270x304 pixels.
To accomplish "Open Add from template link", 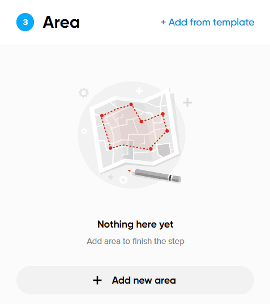I will [x=208, y=22].
